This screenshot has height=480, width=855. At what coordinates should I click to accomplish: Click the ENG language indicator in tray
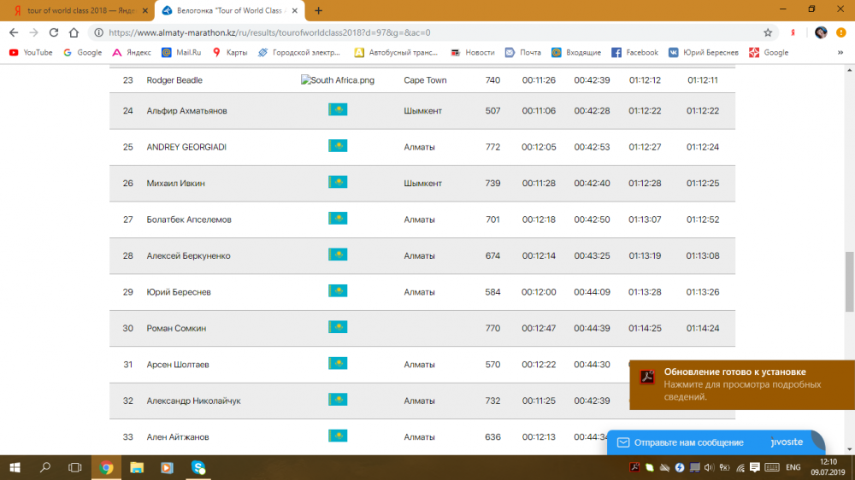tap(793, 467)
